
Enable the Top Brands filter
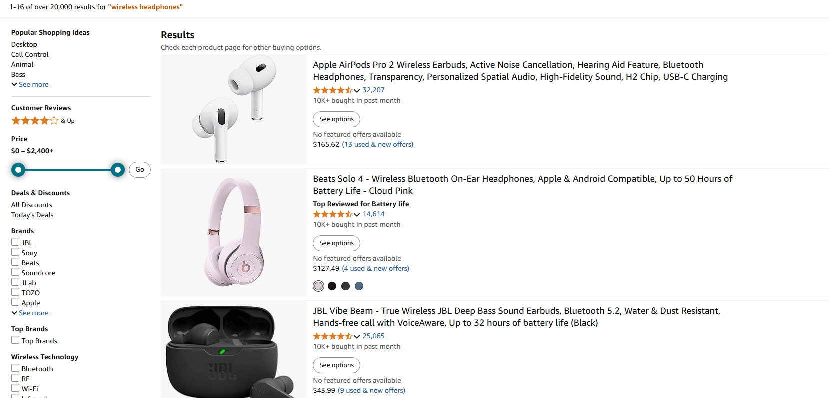pyautogui.click(x=15, y=340)
